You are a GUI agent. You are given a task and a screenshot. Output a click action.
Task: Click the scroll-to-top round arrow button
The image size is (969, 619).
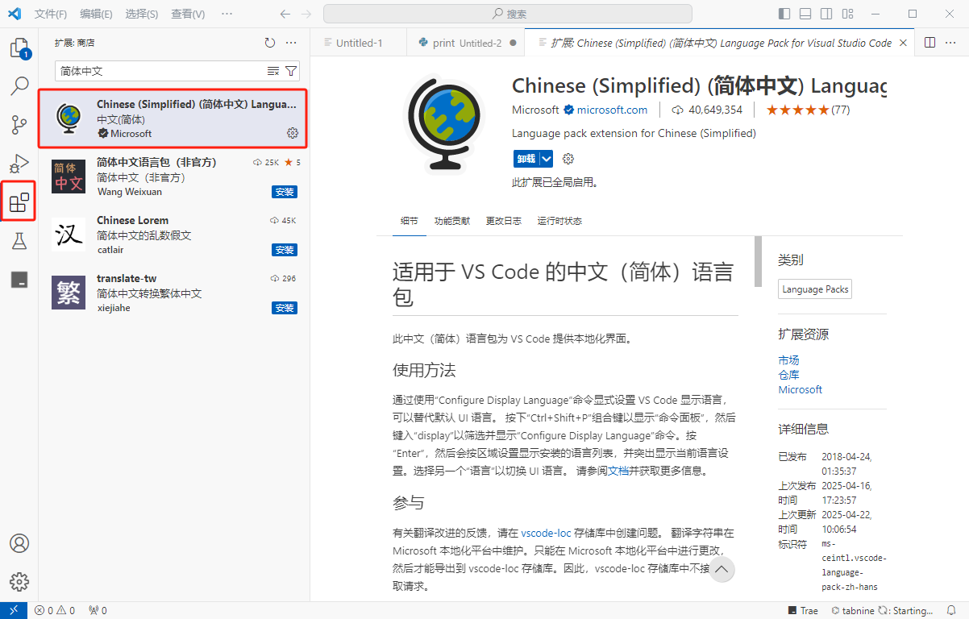722,569
